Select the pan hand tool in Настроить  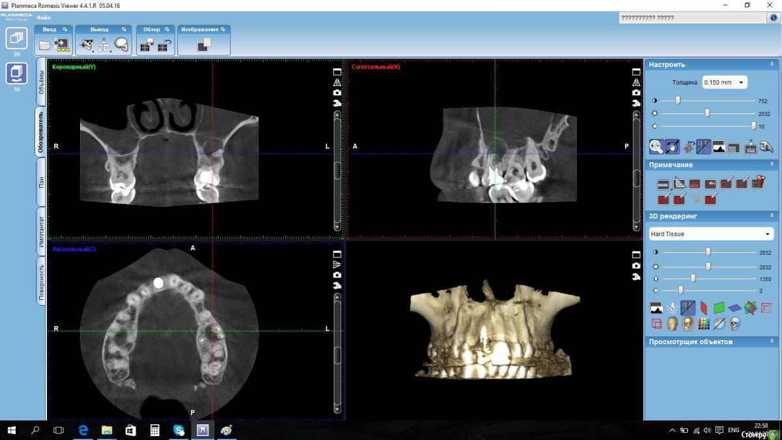pos(672,147)
